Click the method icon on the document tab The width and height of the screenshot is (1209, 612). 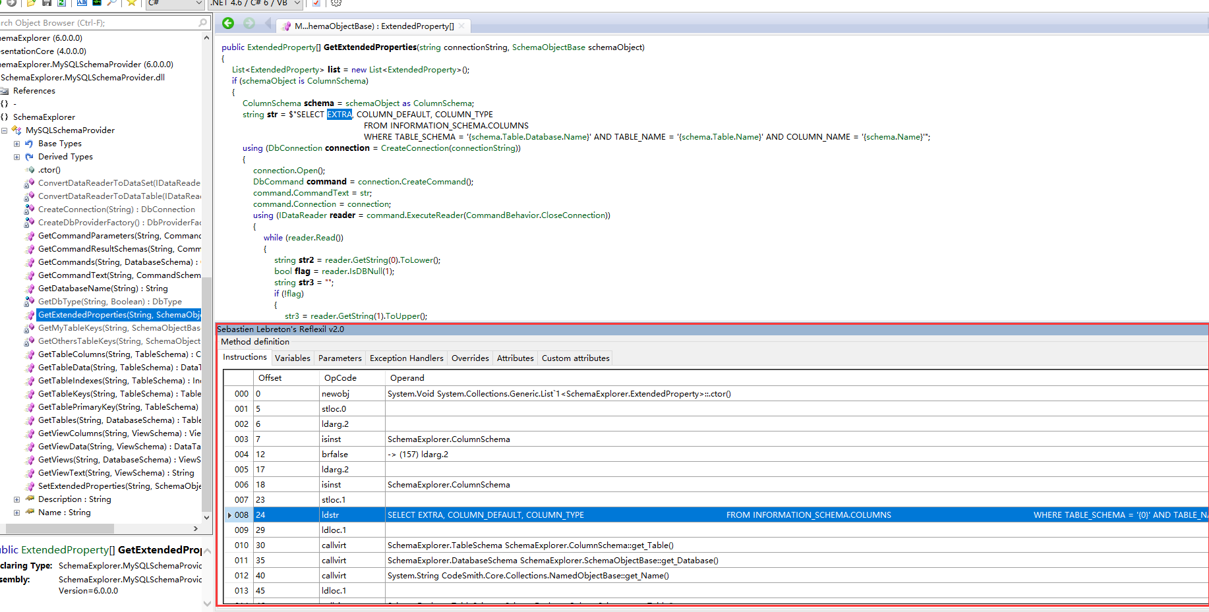(x=286, y=26)
